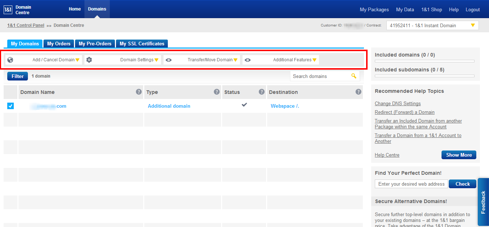Image resolution: width=489 pixels, height=227 pixels.
Task: Open the My SSL Certificates tab
Action: 142,44
